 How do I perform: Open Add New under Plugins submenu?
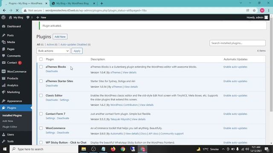(8, 121)
